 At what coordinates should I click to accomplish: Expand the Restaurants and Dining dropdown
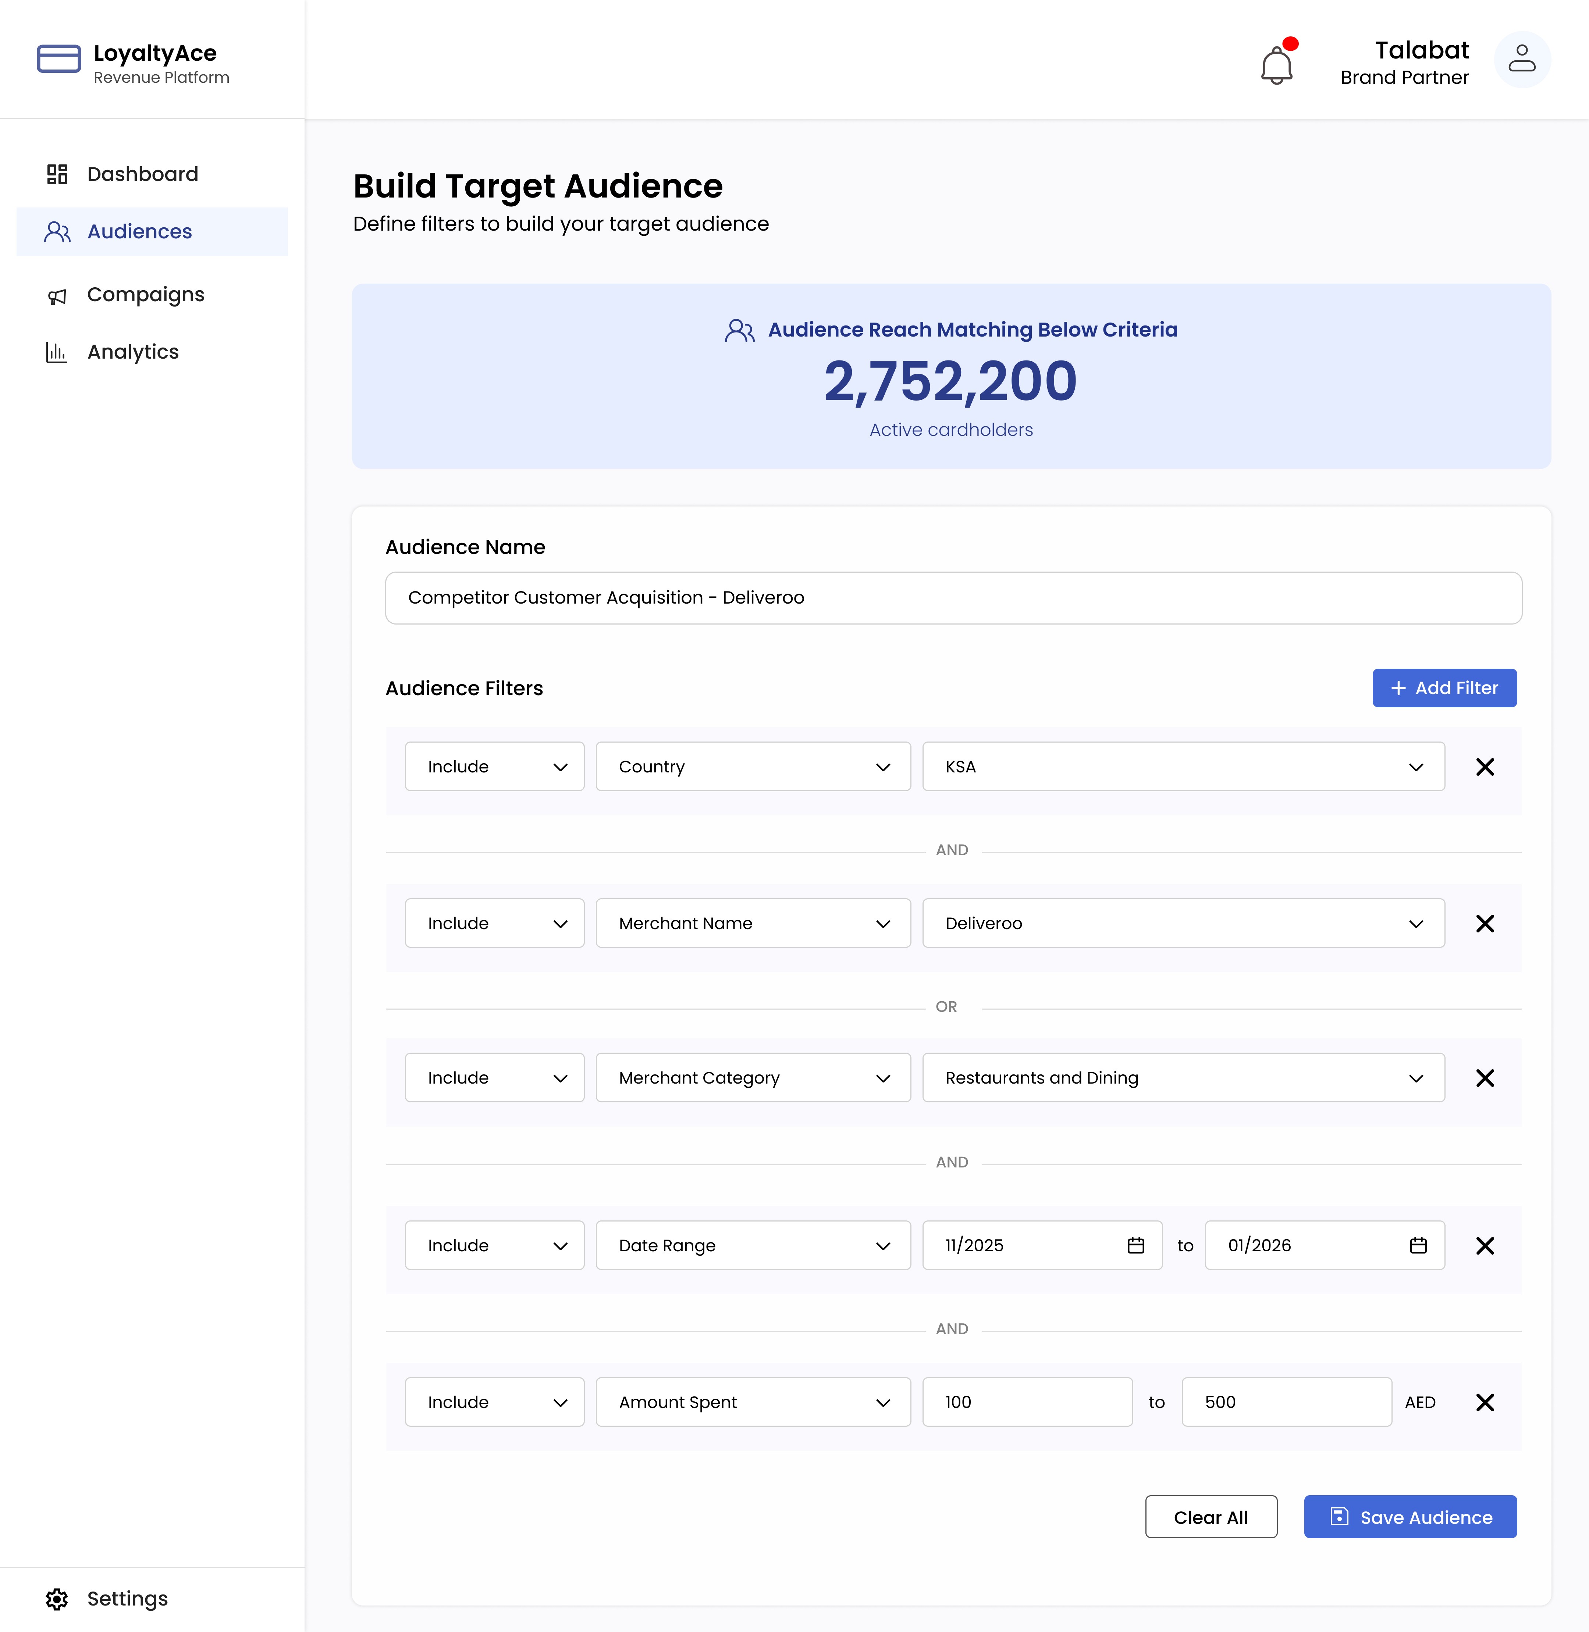click(1183, 1078)
